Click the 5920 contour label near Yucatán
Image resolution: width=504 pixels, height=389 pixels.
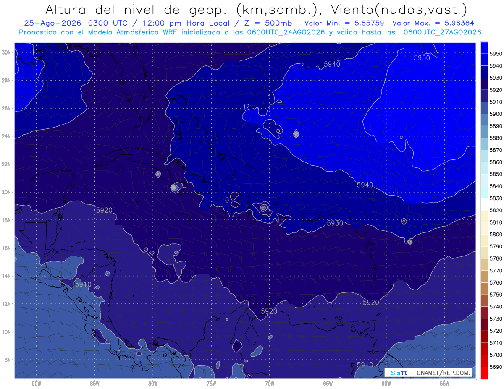click(104, 210)
